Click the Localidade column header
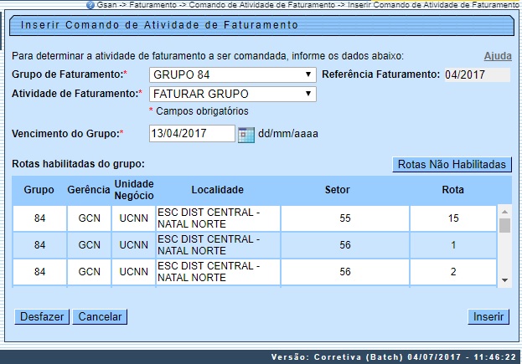The image size is (522, 364). click(217, 190)
